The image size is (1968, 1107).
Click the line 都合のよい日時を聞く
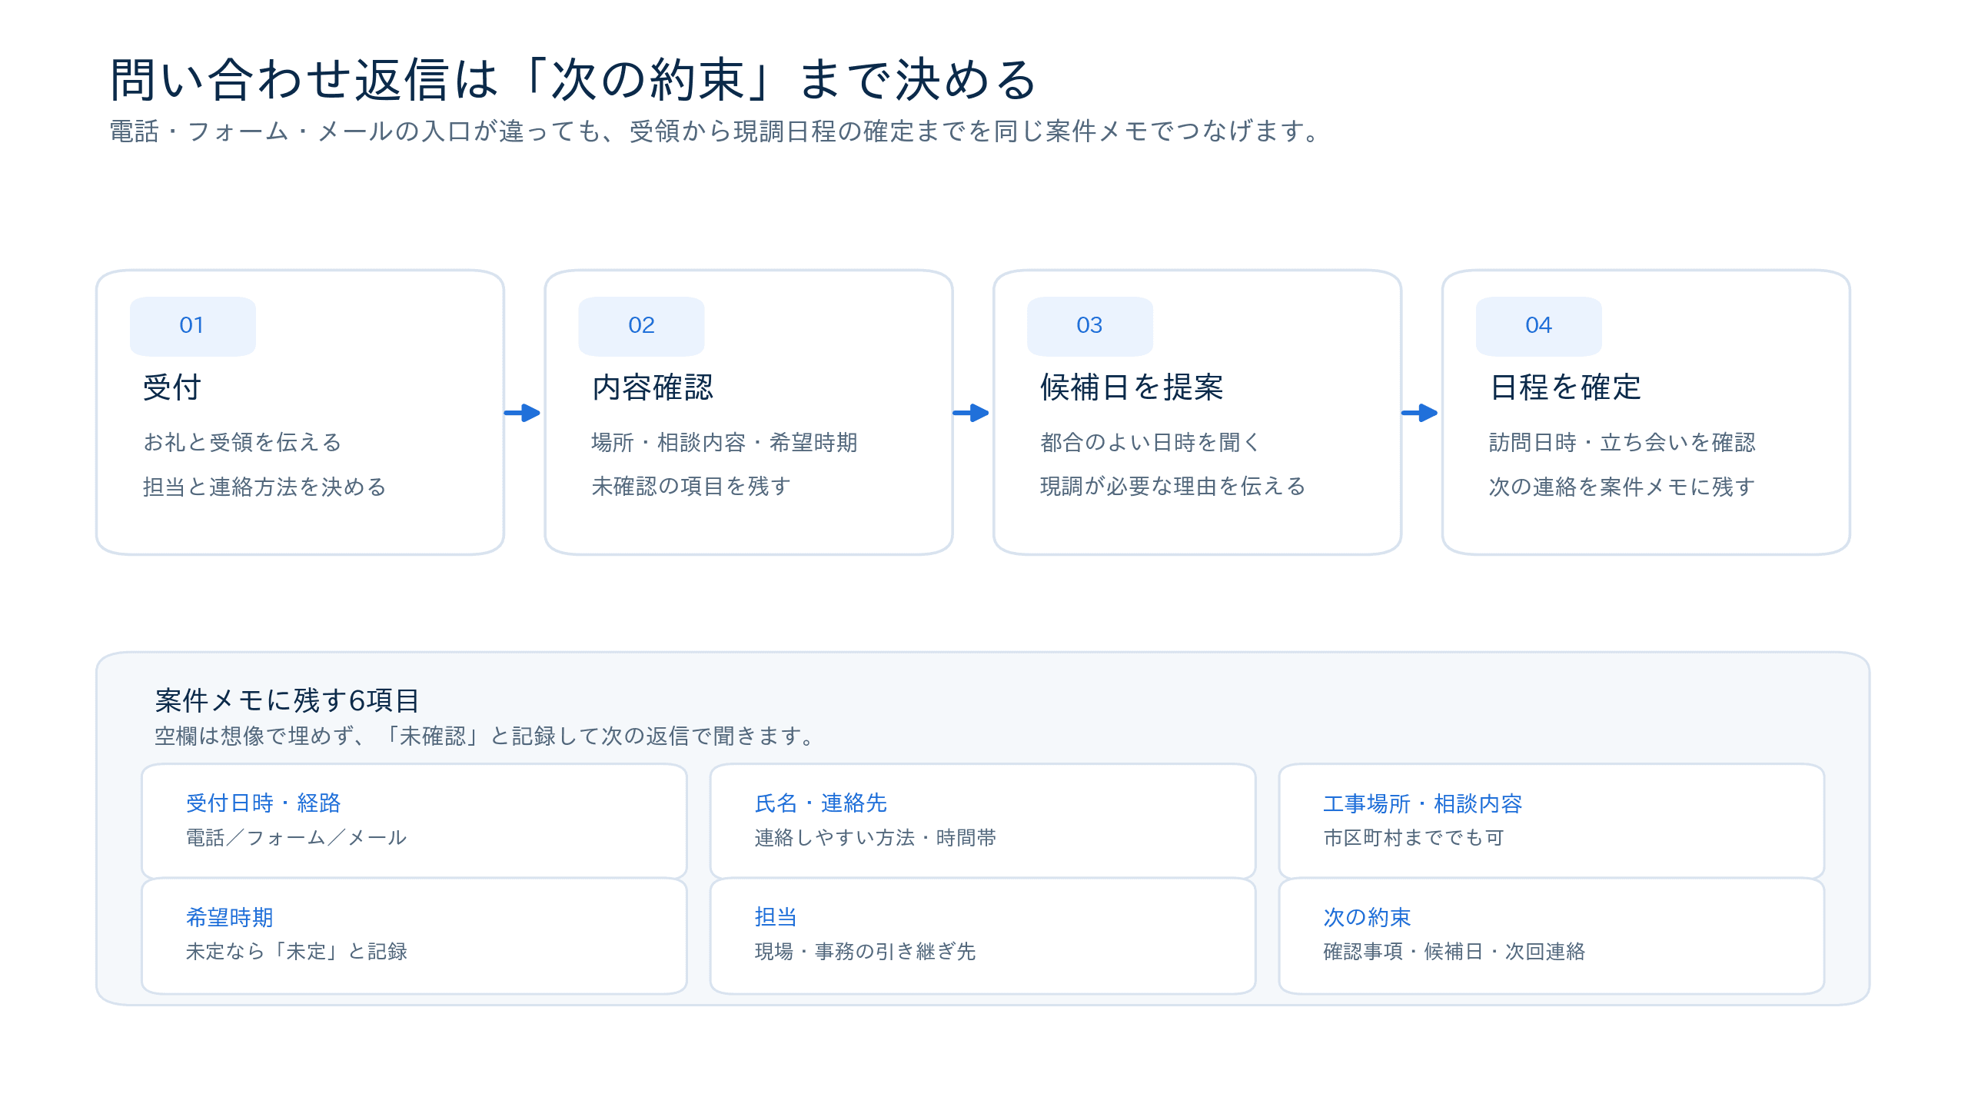1150,442
